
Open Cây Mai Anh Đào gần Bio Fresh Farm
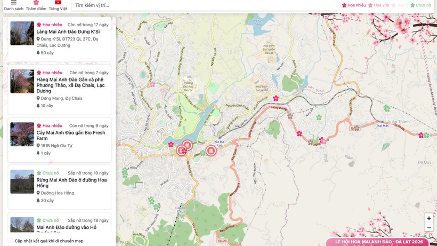click(x=71, y=136)
